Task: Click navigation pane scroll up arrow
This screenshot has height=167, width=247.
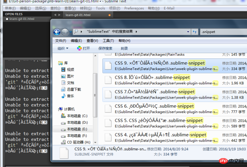Action: click(x=95, y=56)
